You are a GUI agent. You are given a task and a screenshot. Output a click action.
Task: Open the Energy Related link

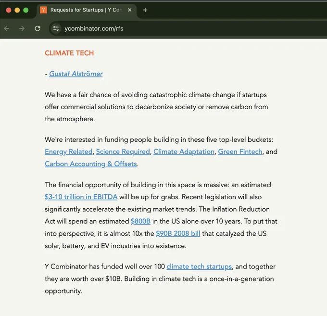(69, 152)
